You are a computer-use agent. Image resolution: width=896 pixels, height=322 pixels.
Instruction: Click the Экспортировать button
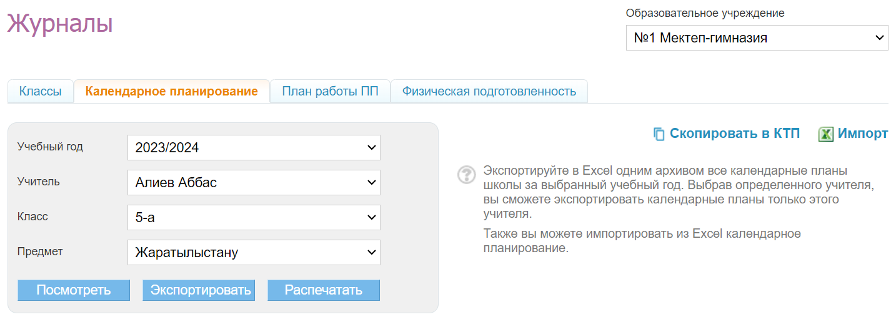pyautogui.click(x=199, y=290)
